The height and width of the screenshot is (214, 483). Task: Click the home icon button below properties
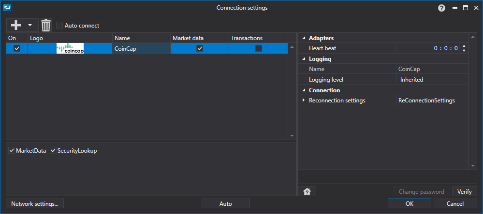(x=307, y=191)
